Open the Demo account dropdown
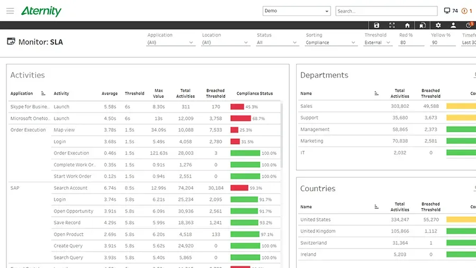Image resolution: width=476 pixels, height=268 pixels. click(296, 11)
